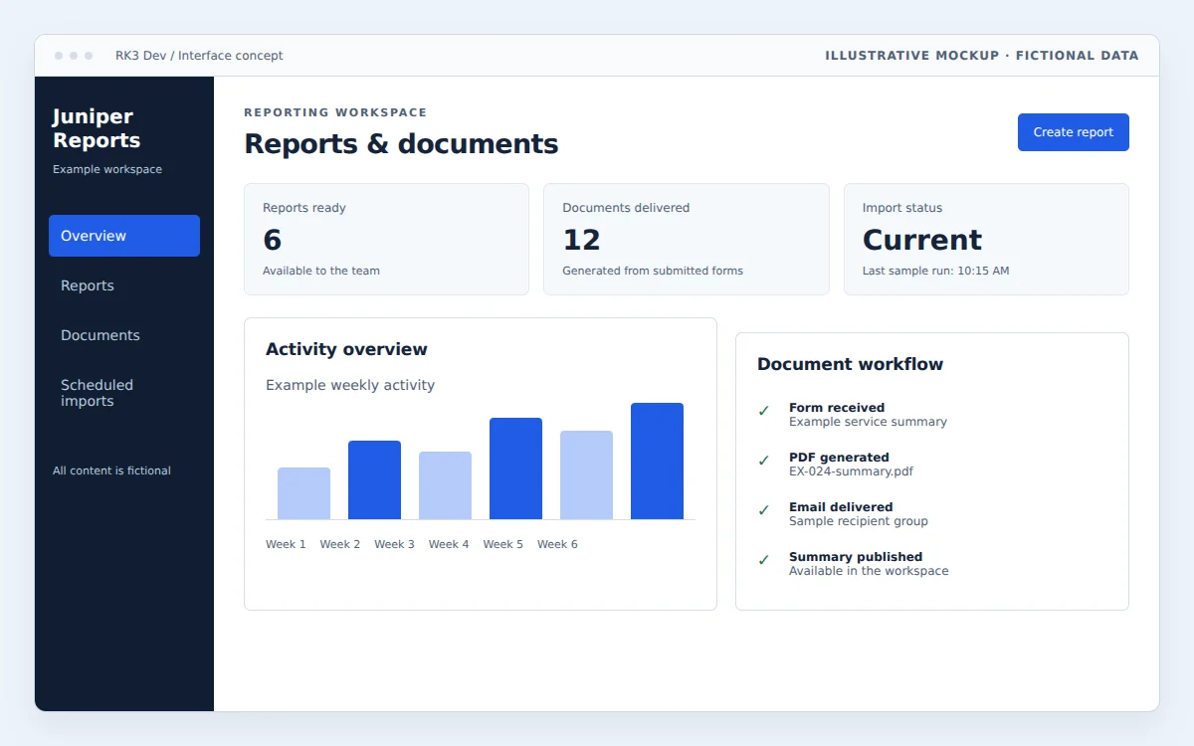The image size is (1194, 746).
Task: Select the PDF generated workflow step
Action: (932, 464)
